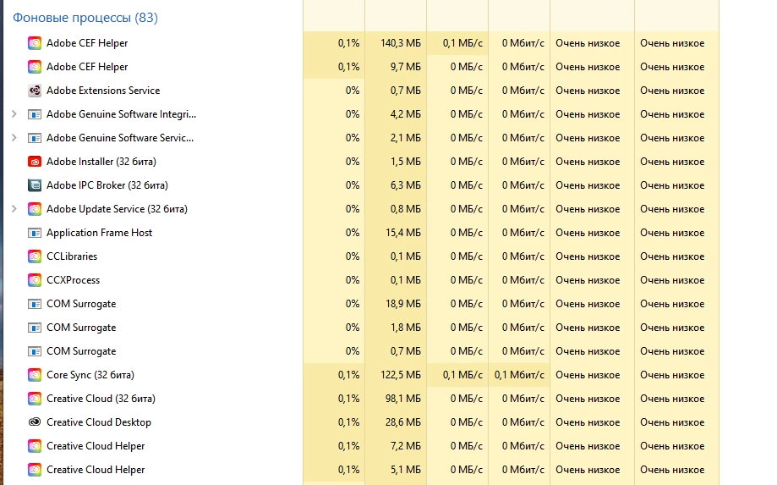Click the 0,1 МБ/с disk value for Adobe CEF Helper
Screen dimensions: 777x485
tap(462, 43)
